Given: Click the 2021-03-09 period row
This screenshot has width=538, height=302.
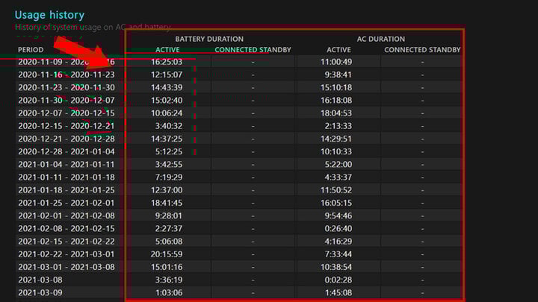Looking at the screenshot, I should click(40, 293).
